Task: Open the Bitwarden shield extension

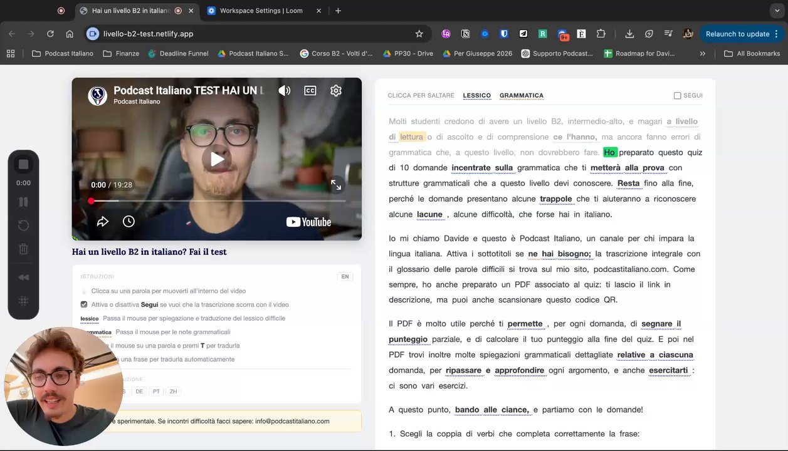Action: (x=504, y=34)
